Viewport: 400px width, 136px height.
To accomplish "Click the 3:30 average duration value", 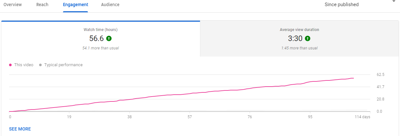I will (295, 38).
